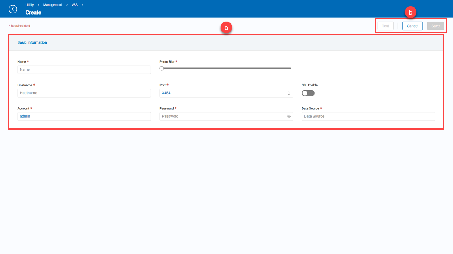Click into the Hostname text field

coord(84,93)
